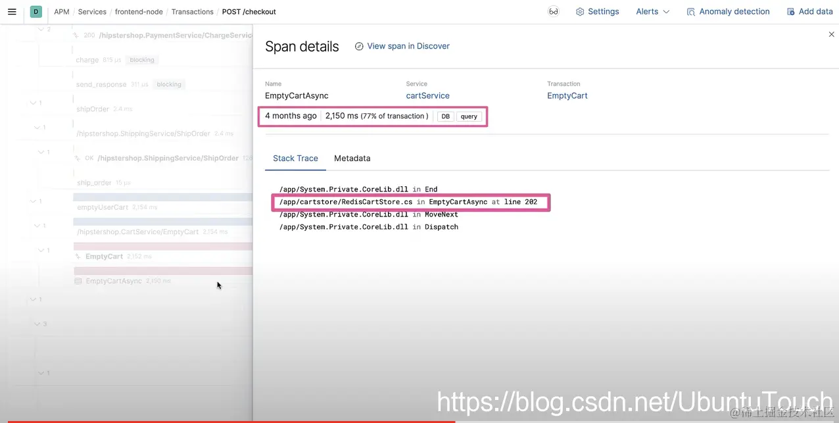The image size is (839, 423).
Task: Click the POST /checkout breadcrumb
Action: [249, 12]
